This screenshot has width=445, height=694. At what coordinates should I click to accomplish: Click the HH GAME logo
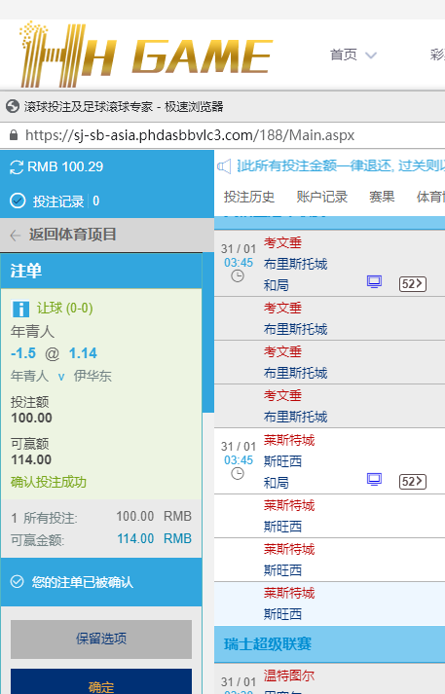pos(146,54)
